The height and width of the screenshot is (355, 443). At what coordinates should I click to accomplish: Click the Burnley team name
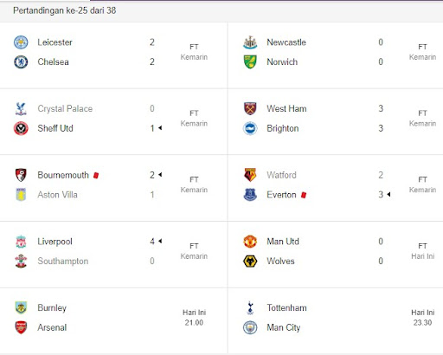(52, 308)
